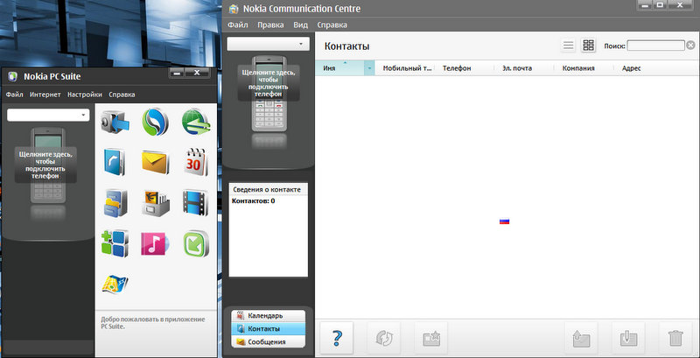The image size is (700, 358).
Task: Open the Интернет menu in PC Suite
Action: 45,95
